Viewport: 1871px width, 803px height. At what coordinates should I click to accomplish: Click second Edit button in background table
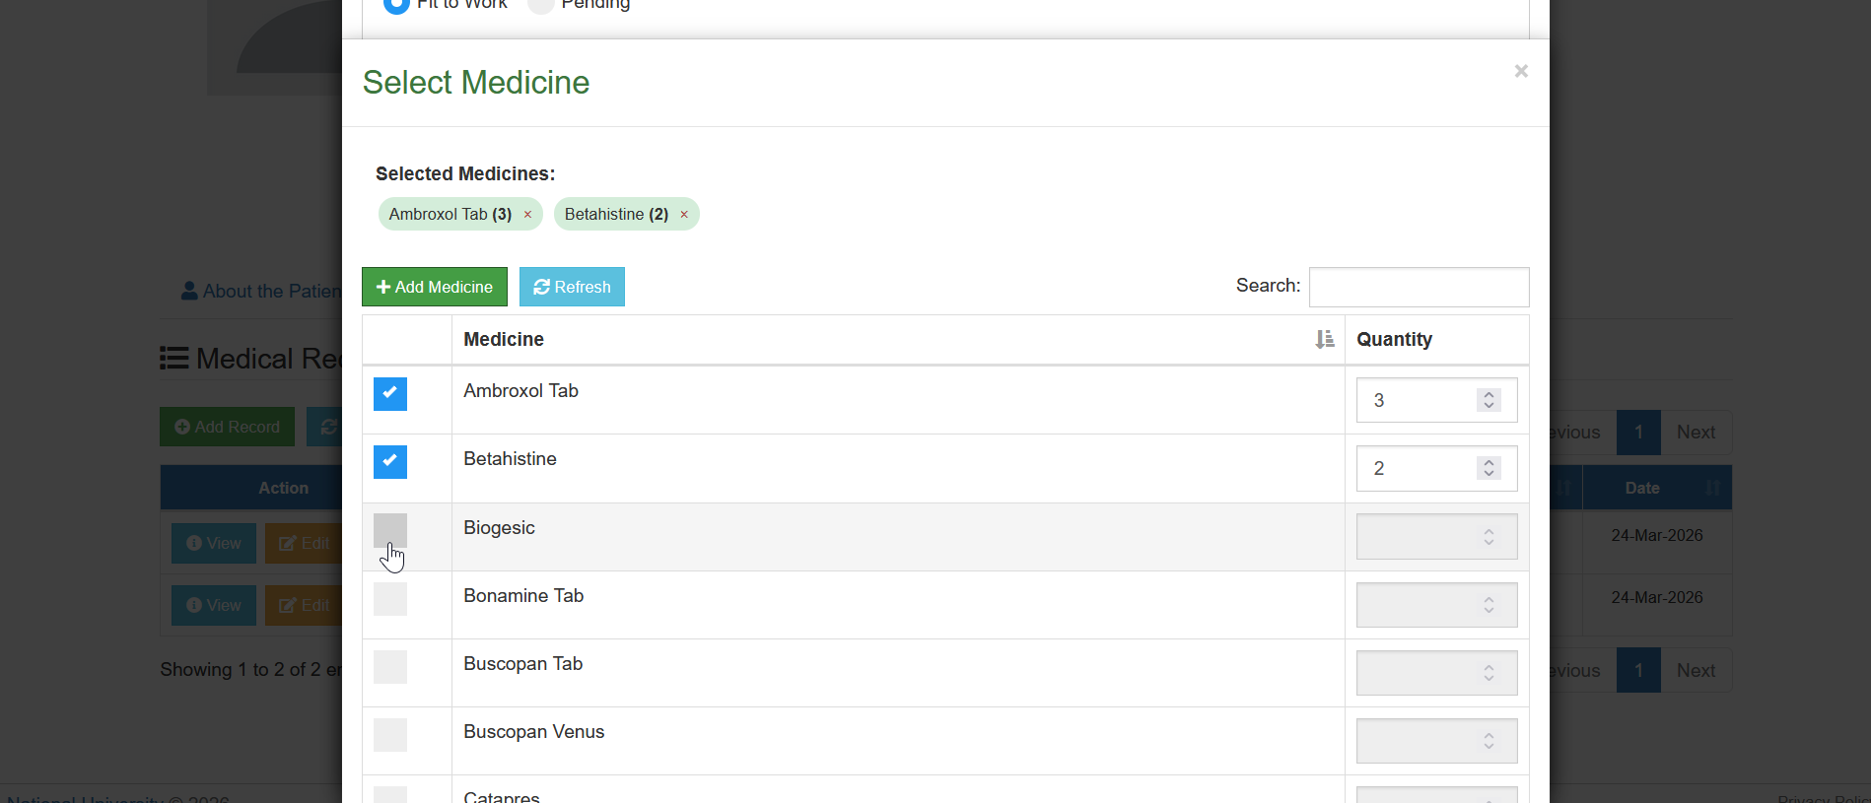pyautogui.click(x=304, y=605)
